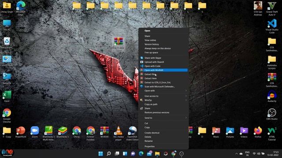The width and height of the screenshot is (282, 158).
Task: Choose Scan with Microsoft Defender...
Action: coord(163,86)
